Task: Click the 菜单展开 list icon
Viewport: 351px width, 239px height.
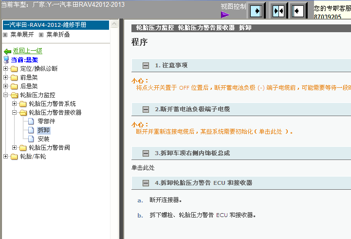Action: (5, 35)
